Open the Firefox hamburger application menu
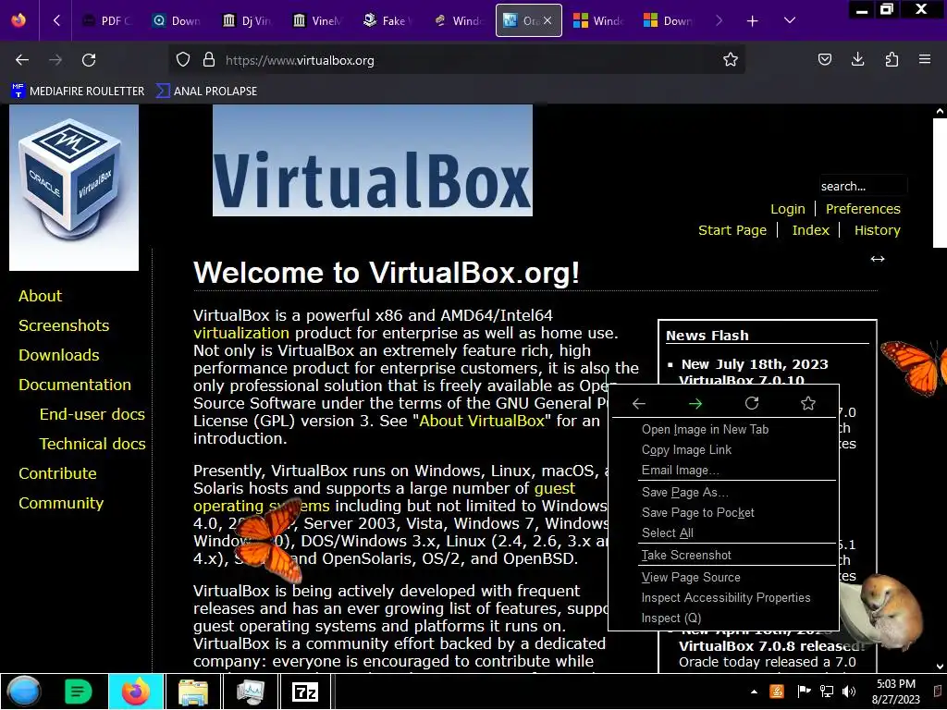Image resolution: width=947 pixels, height=710 pixels. coord(925,59)
